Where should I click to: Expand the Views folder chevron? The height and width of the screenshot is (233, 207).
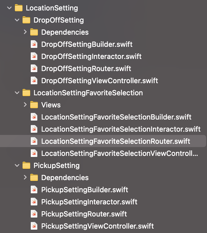coord(25,105)
